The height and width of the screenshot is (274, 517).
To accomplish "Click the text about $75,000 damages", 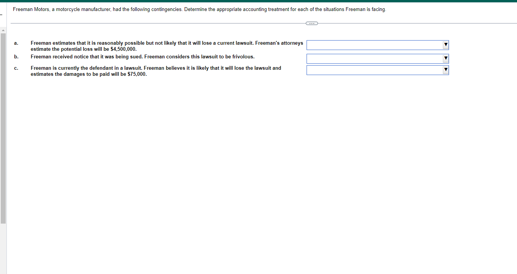I will pyautogui.click(x=156, y=71).
